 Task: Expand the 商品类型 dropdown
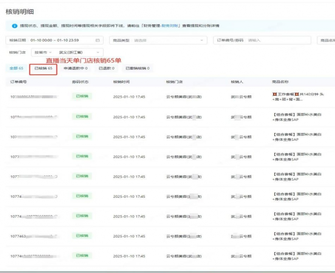click(x=158, y=40)
